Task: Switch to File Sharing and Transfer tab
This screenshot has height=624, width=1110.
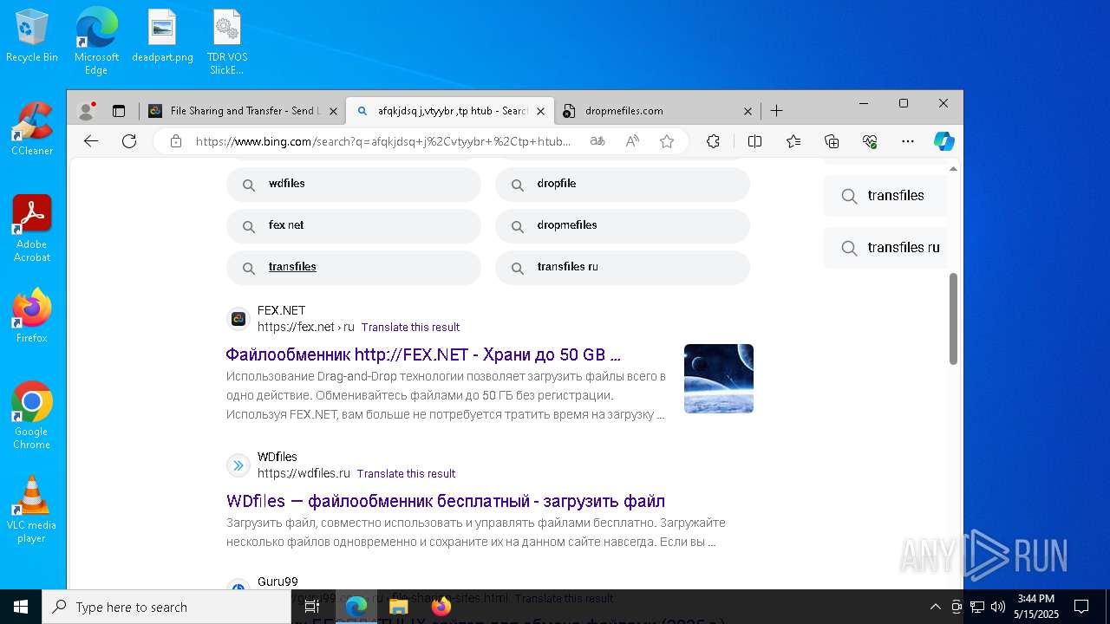Action: (242, 111)
